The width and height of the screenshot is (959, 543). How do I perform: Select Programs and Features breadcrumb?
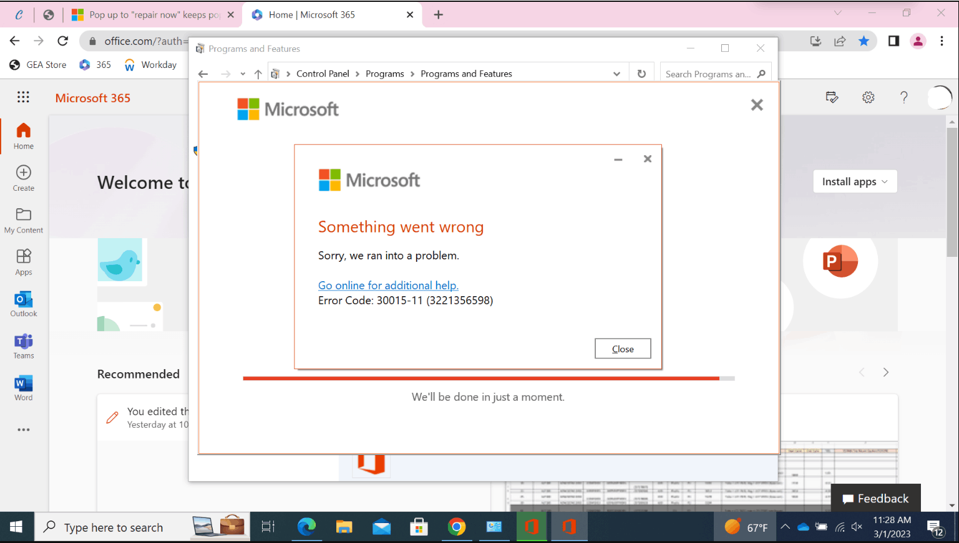(466, 74)
